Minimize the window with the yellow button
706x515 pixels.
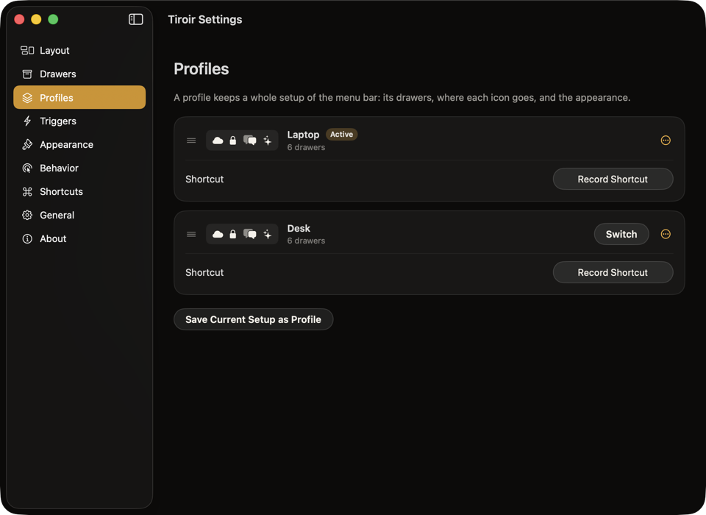(36, 19)
